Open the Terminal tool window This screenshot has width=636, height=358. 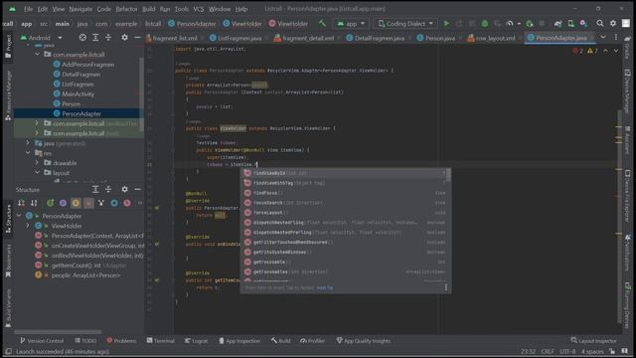pos(160,340)
